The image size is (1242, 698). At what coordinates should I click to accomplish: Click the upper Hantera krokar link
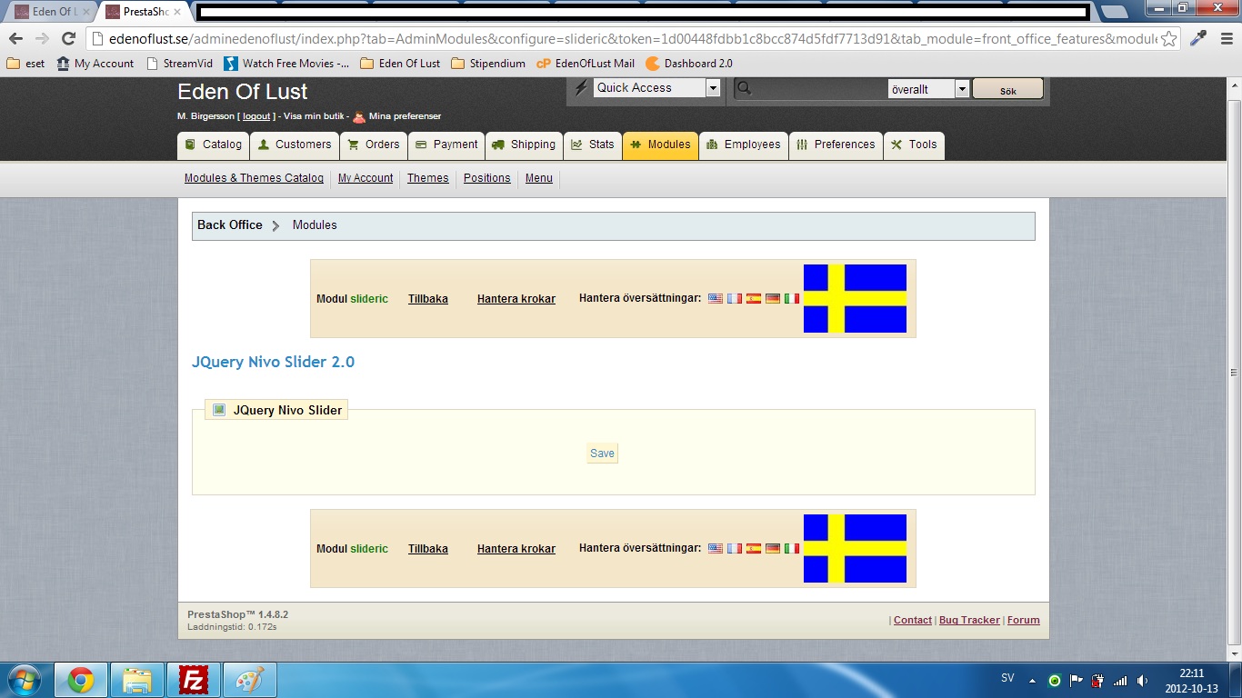click(516, 299)
